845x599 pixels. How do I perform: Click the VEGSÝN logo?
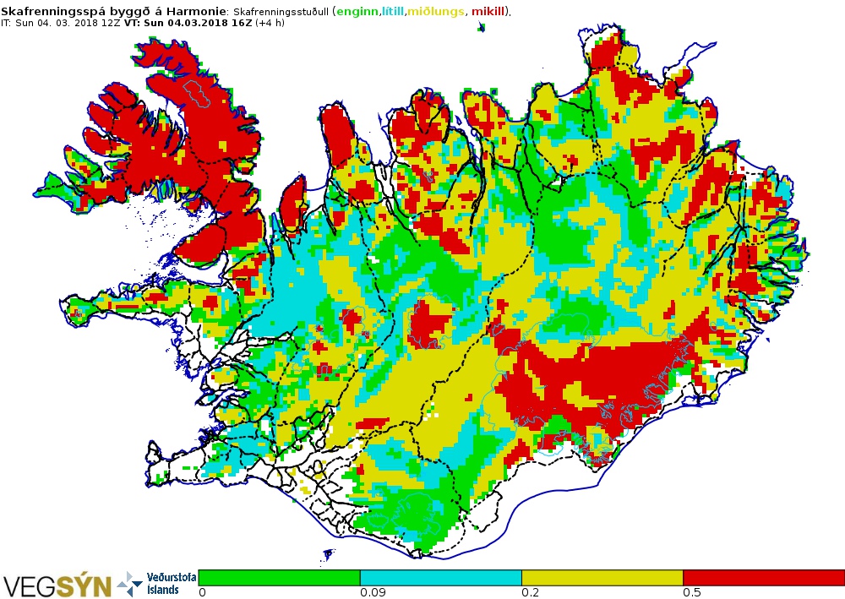(x=57, y=585)
